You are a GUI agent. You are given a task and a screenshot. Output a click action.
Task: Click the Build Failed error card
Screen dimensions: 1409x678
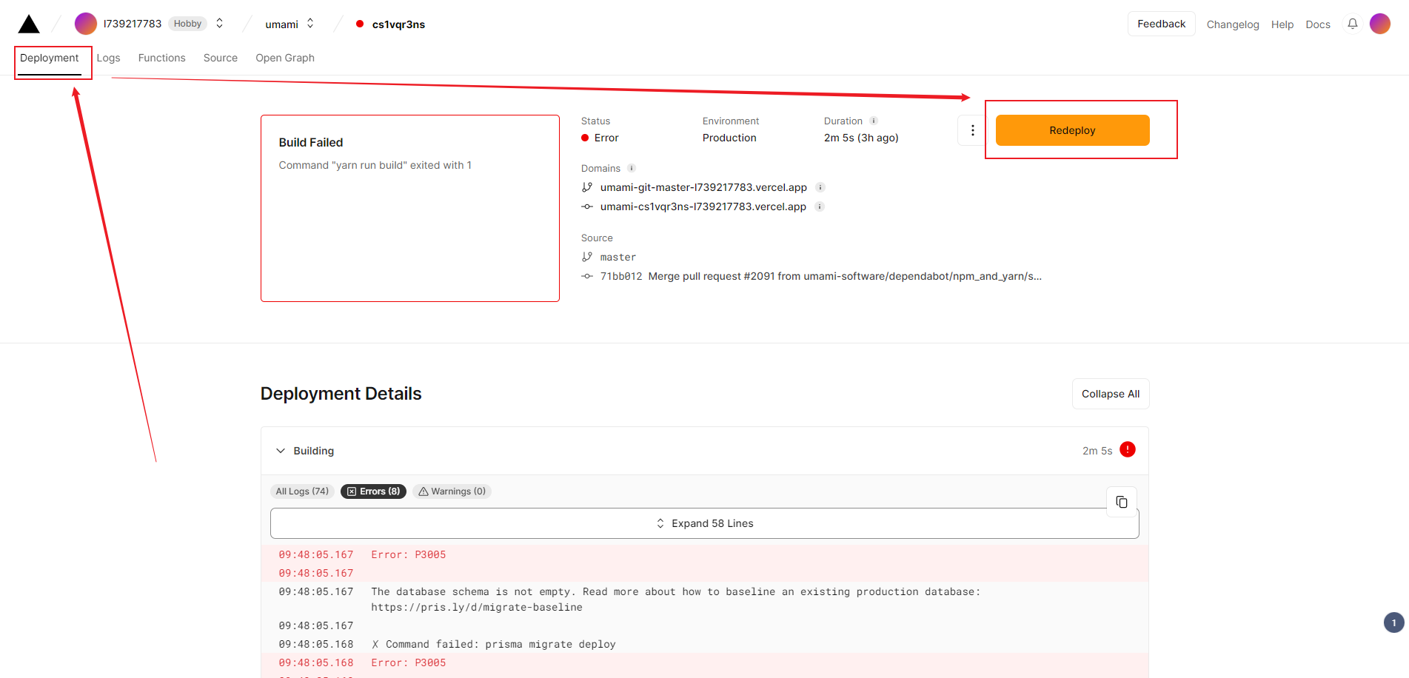(410, 208)
